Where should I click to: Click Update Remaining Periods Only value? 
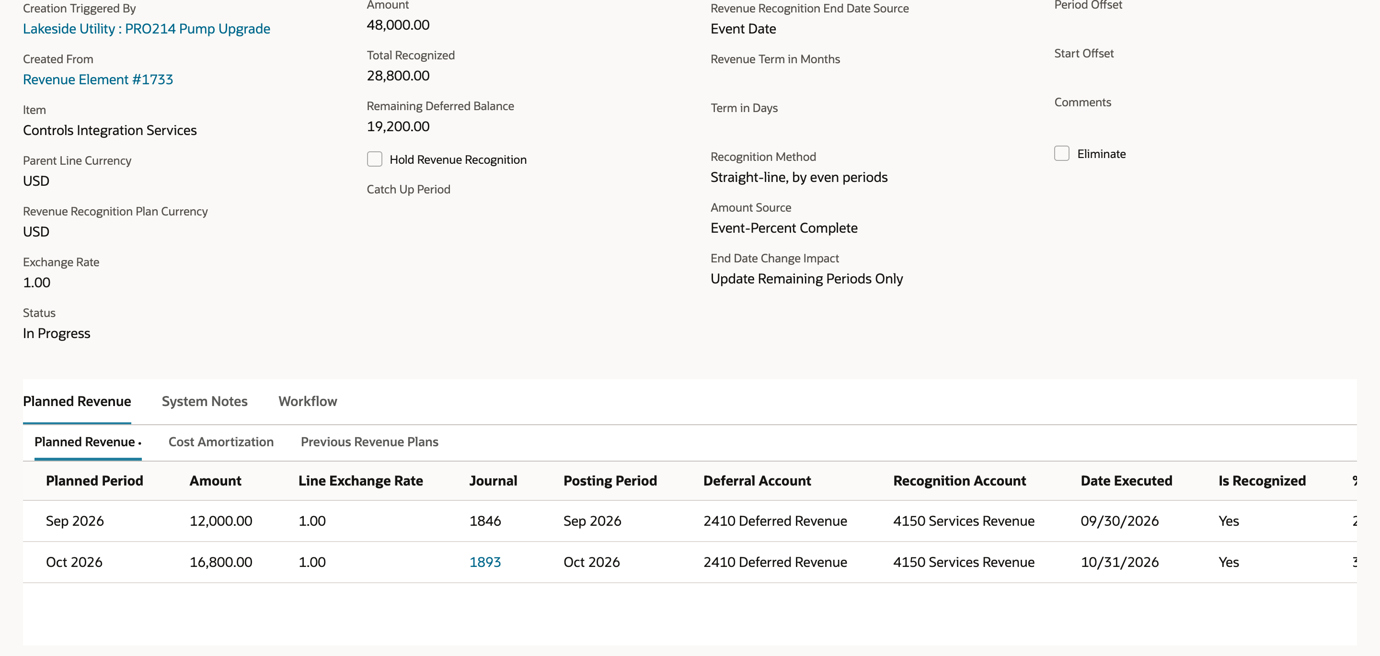(806, 279)
